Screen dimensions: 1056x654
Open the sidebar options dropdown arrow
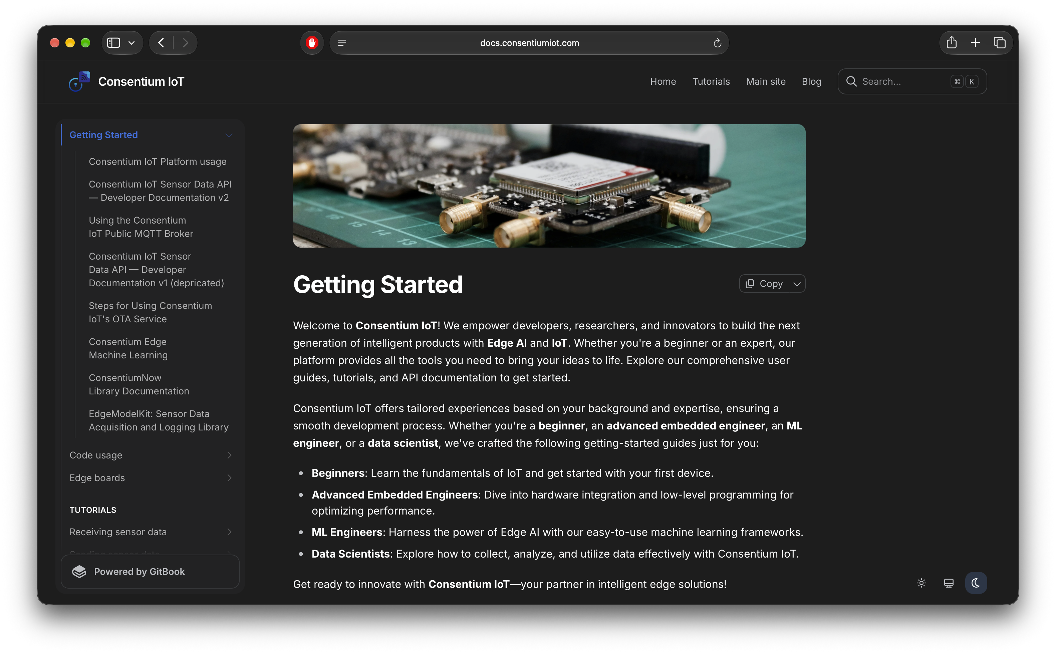[131, 43]
